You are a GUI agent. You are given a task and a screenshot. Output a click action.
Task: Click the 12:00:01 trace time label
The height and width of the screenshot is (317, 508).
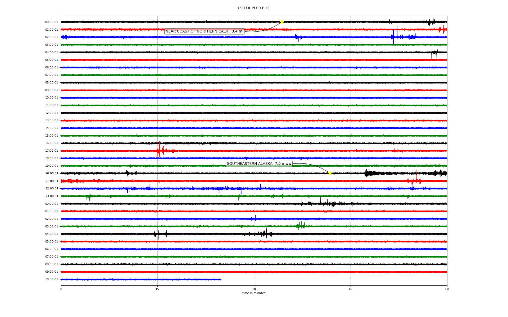[52, 113]
